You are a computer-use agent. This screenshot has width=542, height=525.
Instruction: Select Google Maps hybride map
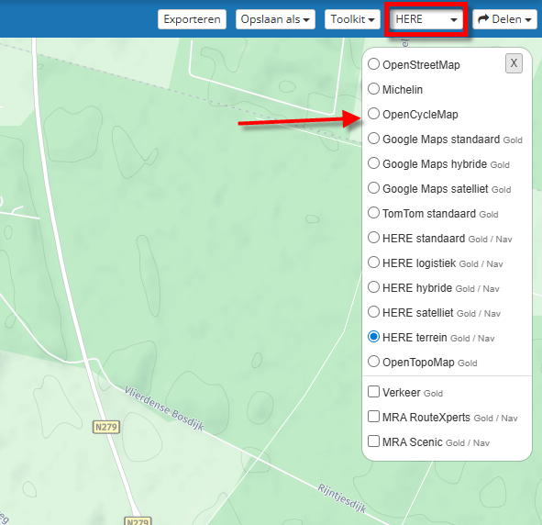coord(373,163)
